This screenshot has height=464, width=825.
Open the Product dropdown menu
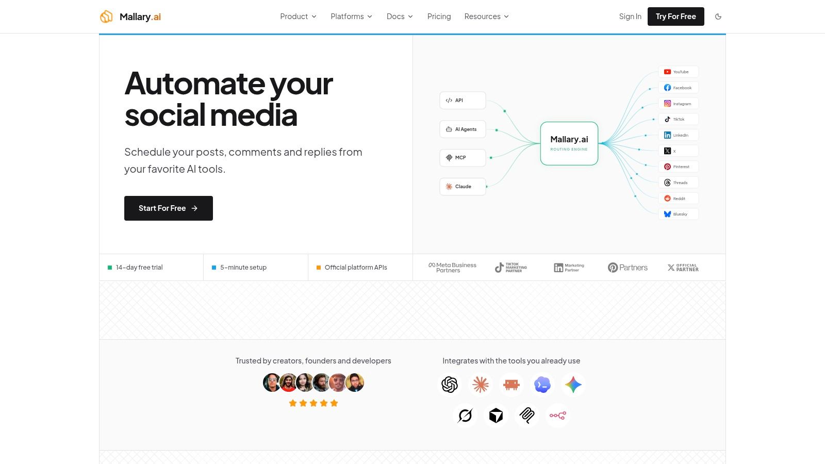[x=298, y=16]
